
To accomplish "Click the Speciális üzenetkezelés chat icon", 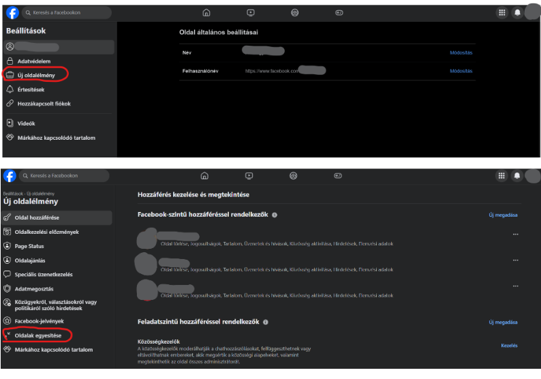I will tap(7, 275).
